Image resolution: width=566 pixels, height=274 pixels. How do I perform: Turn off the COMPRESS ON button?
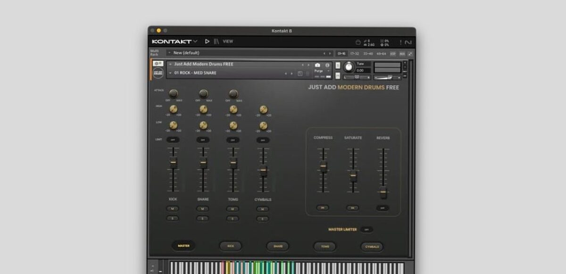click(323, 208)
